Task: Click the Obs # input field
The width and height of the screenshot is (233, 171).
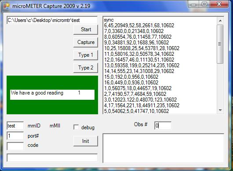Action: pyautogui.click(x=163, y=126)
